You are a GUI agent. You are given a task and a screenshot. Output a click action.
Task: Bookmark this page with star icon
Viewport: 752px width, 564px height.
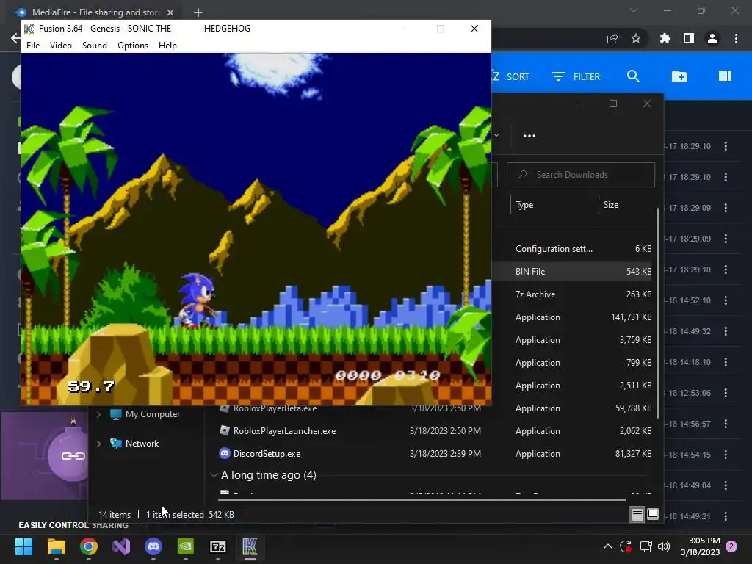[636, 38]
